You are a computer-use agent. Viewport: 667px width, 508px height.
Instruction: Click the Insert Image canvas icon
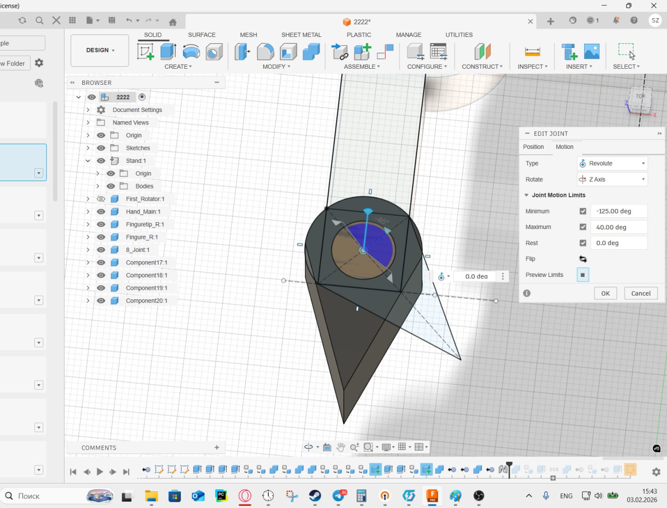click(591, 52)
